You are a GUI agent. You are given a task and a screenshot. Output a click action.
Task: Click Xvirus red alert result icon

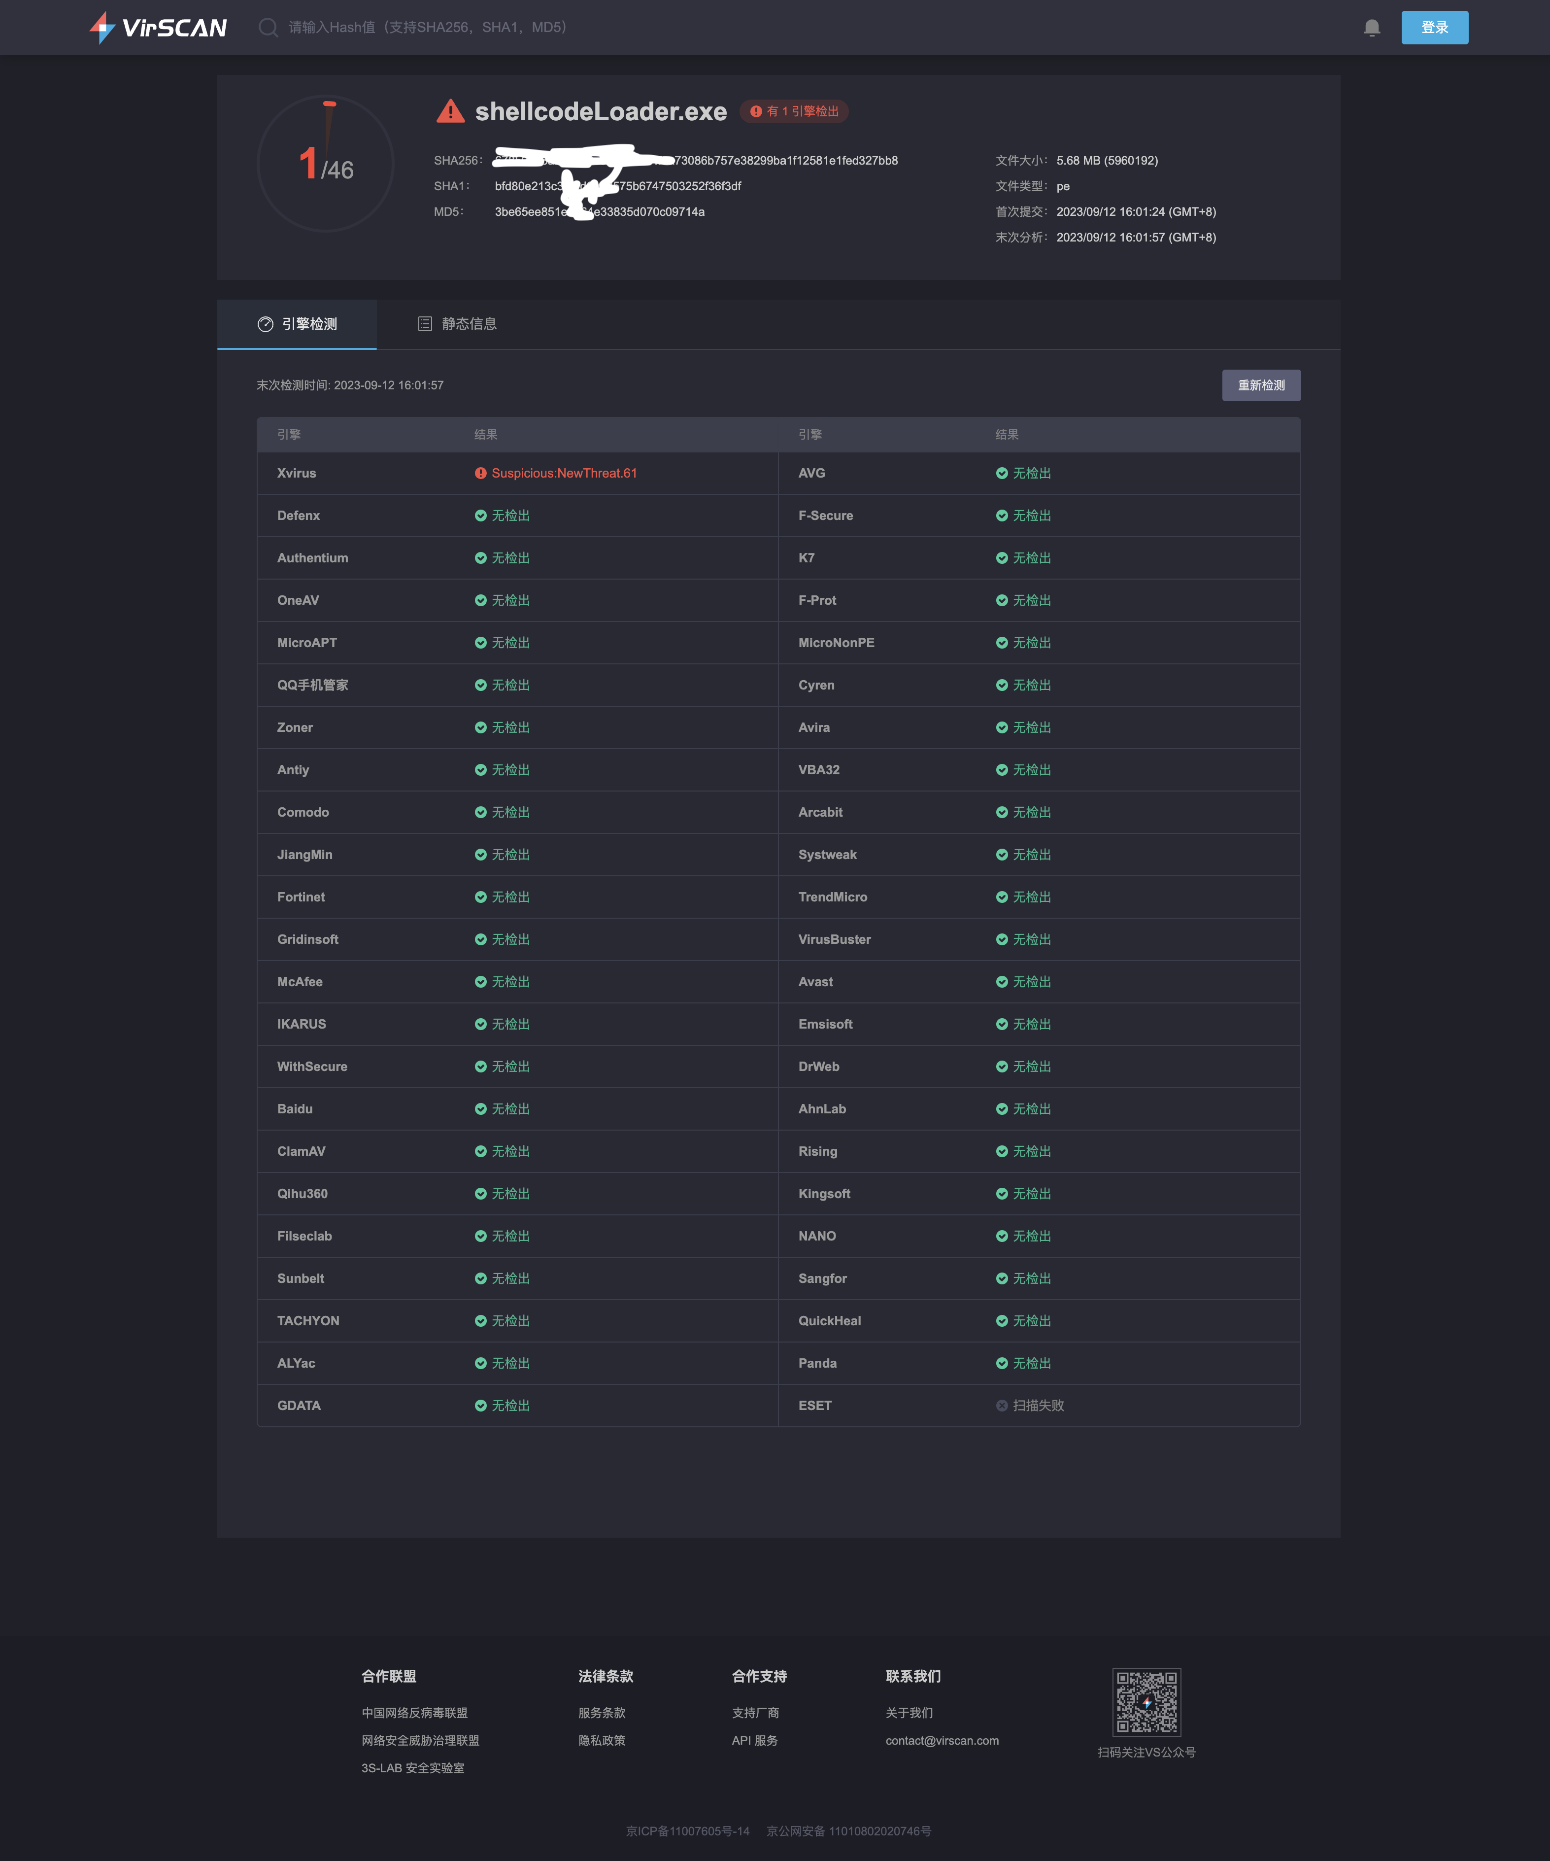coord(480,473)
